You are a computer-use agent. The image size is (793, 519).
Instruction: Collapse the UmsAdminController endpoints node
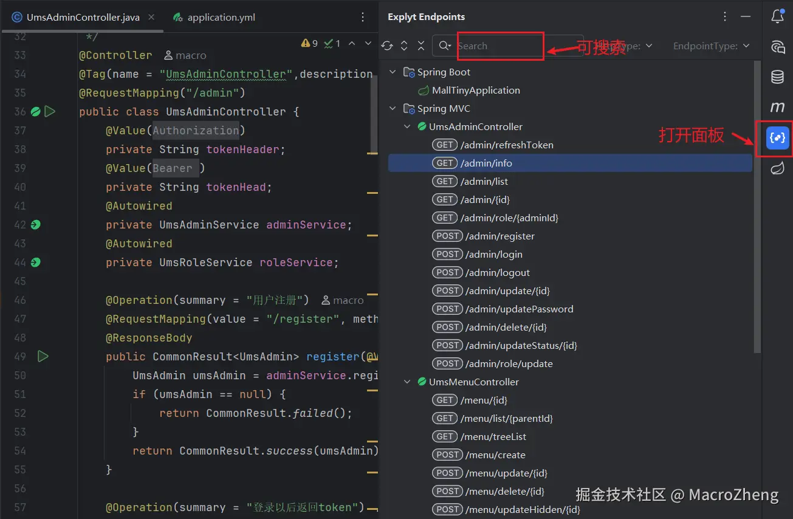coord(408,127)
